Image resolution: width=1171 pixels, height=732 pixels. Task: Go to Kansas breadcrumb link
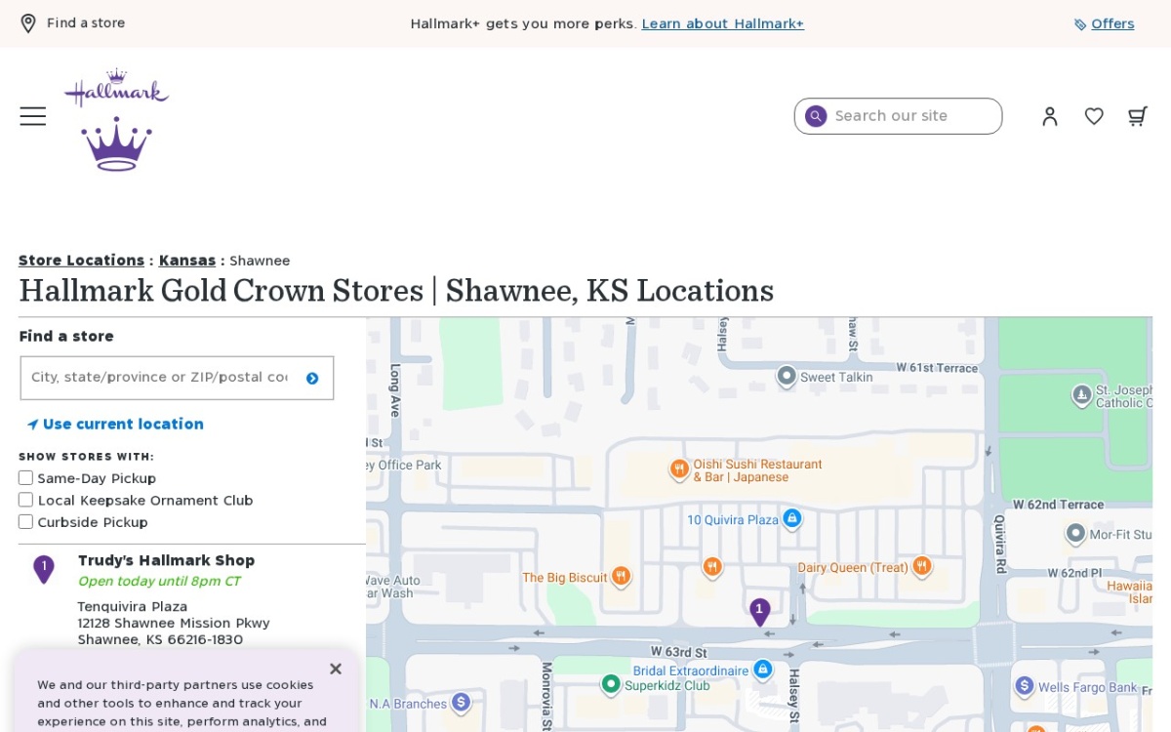(187, 261)
